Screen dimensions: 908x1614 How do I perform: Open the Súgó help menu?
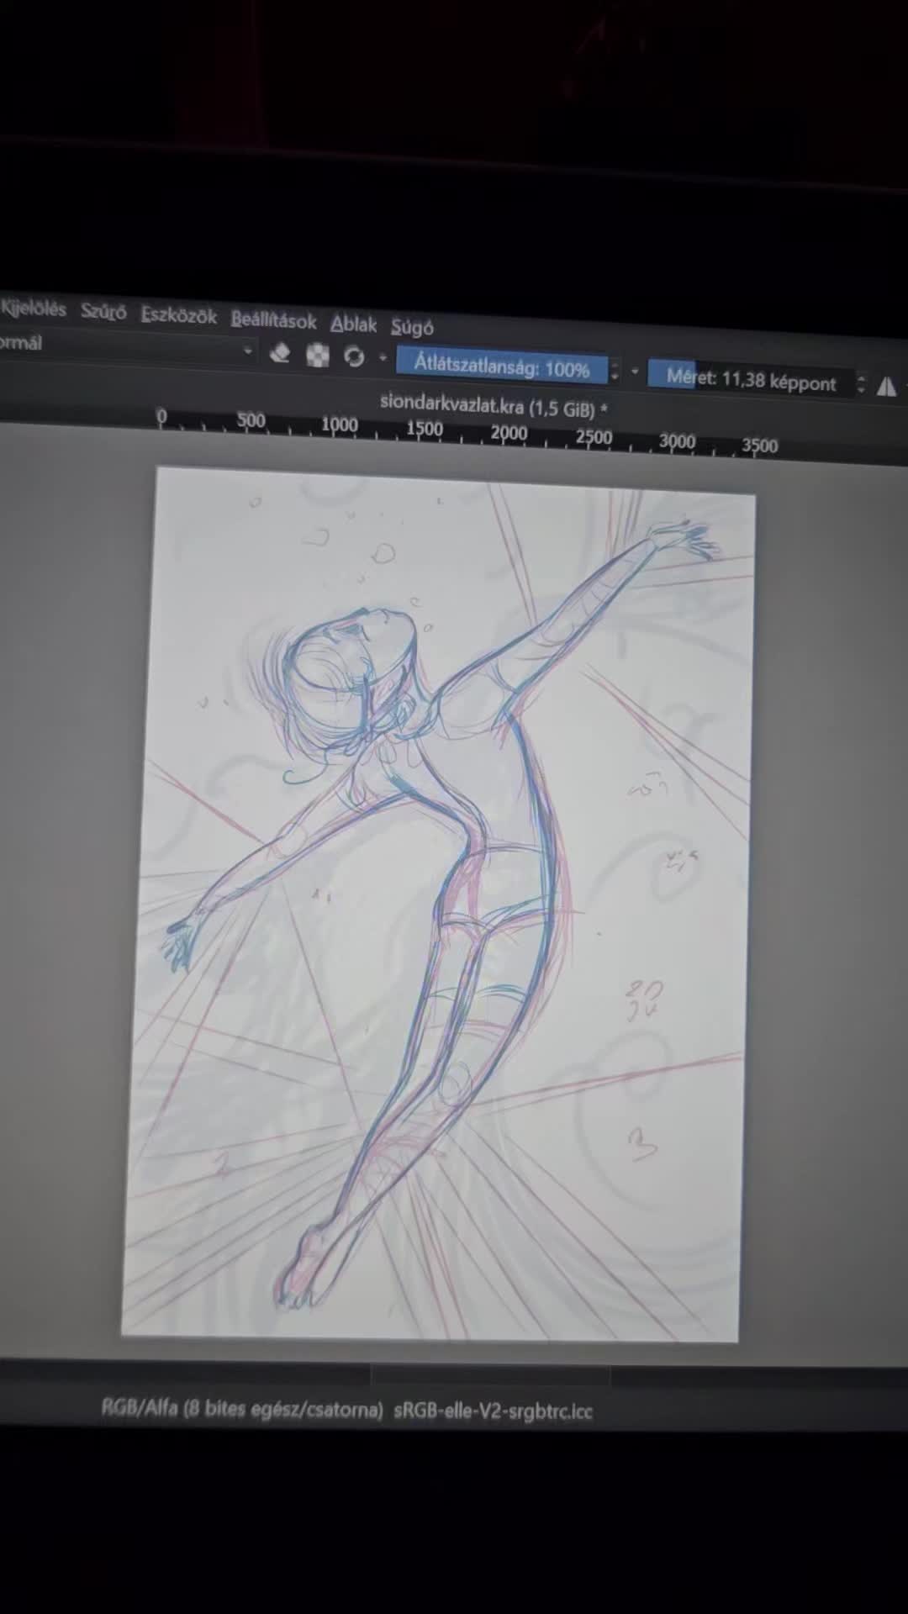pos(412,327)
